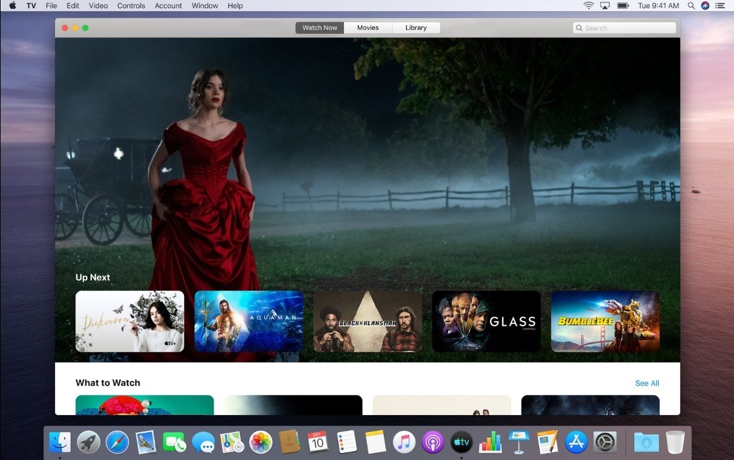Open the Video menu

point(98,6)
